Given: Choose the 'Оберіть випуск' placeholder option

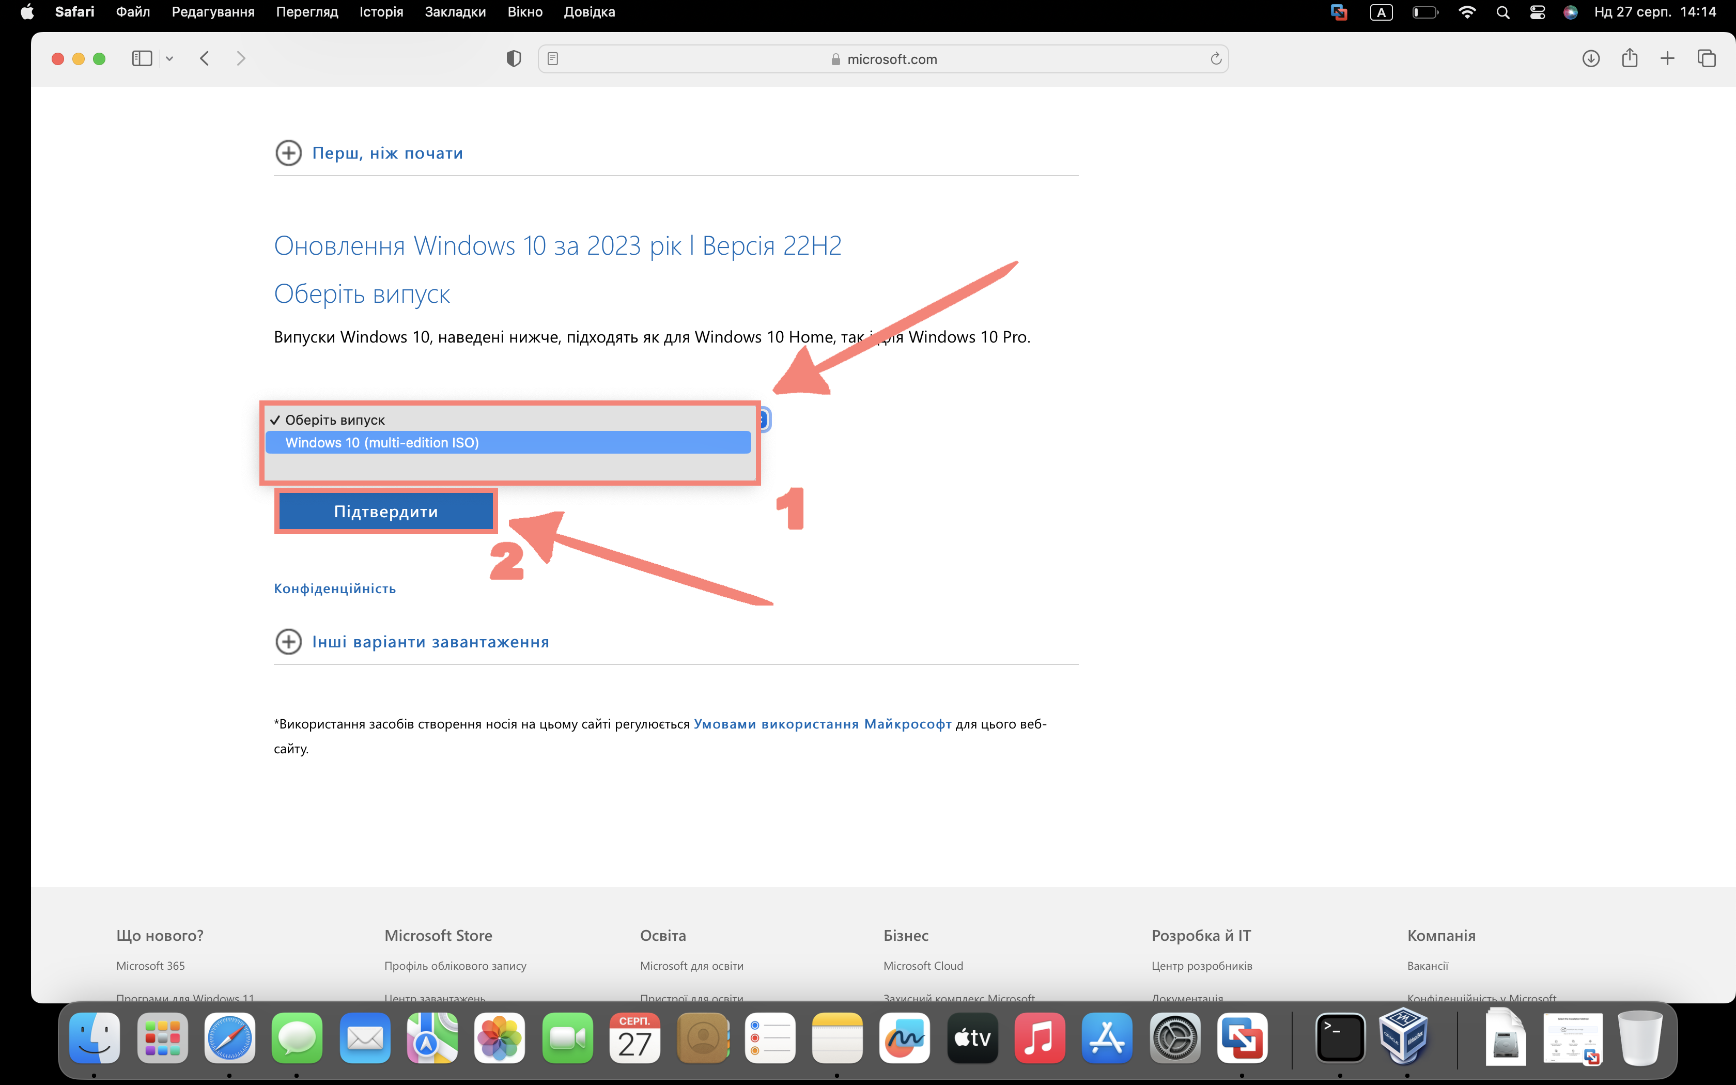Looking at the screenshot, I should coord(508,420).
